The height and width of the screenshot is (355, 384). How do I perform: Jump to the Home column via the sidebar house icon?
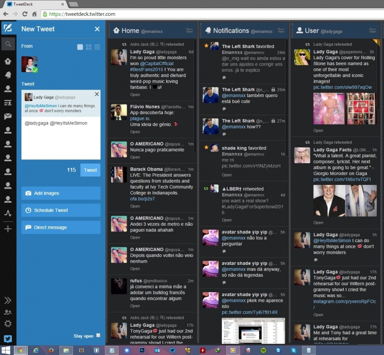coord(8,61)
